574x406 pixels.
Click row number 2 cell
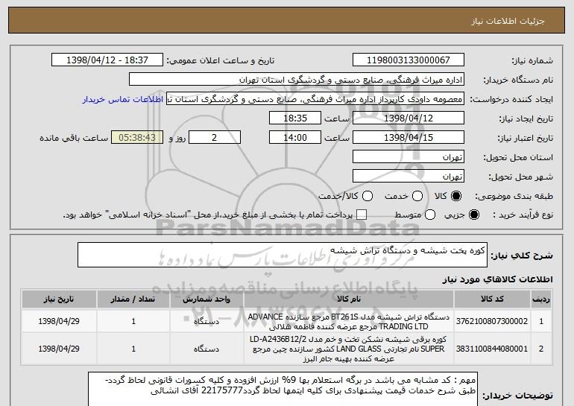[x=541, y=349]
